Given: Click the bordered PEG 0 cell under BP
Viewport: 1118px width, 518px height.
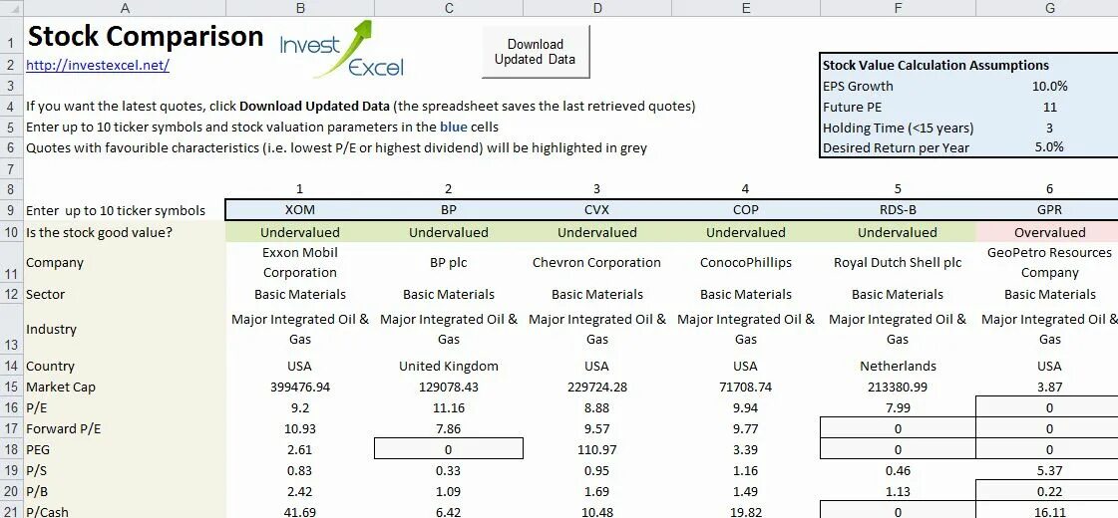Looking at the screenshot, I should point(449,449).
